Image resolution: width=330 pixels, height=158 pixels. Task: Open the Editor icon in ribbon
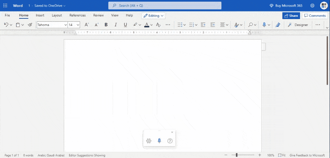click(x=278, y=25)
